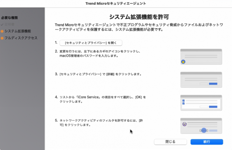Click the orange dot beside フルディスクアクセス

pos(2,38)
